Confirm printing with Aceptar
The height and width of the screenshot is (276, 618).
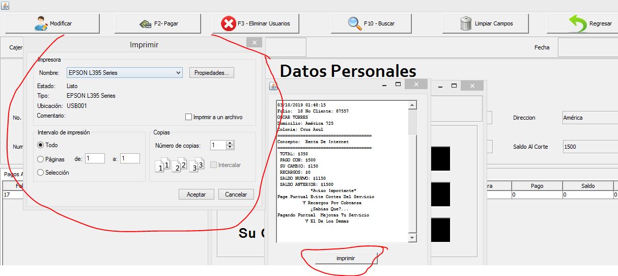click(x=196, y=195)
